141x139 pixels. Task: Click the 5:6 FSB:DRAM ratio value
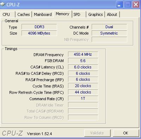(x=83, y=61)
